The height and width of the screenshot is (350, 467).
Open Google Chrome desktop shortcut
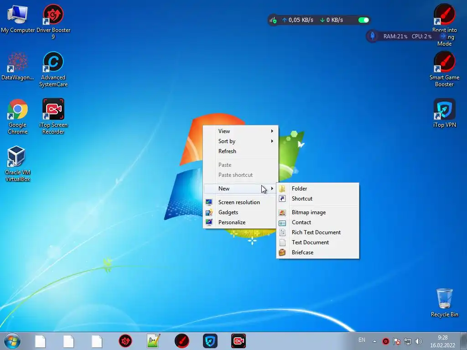click(x=18, y=116)
